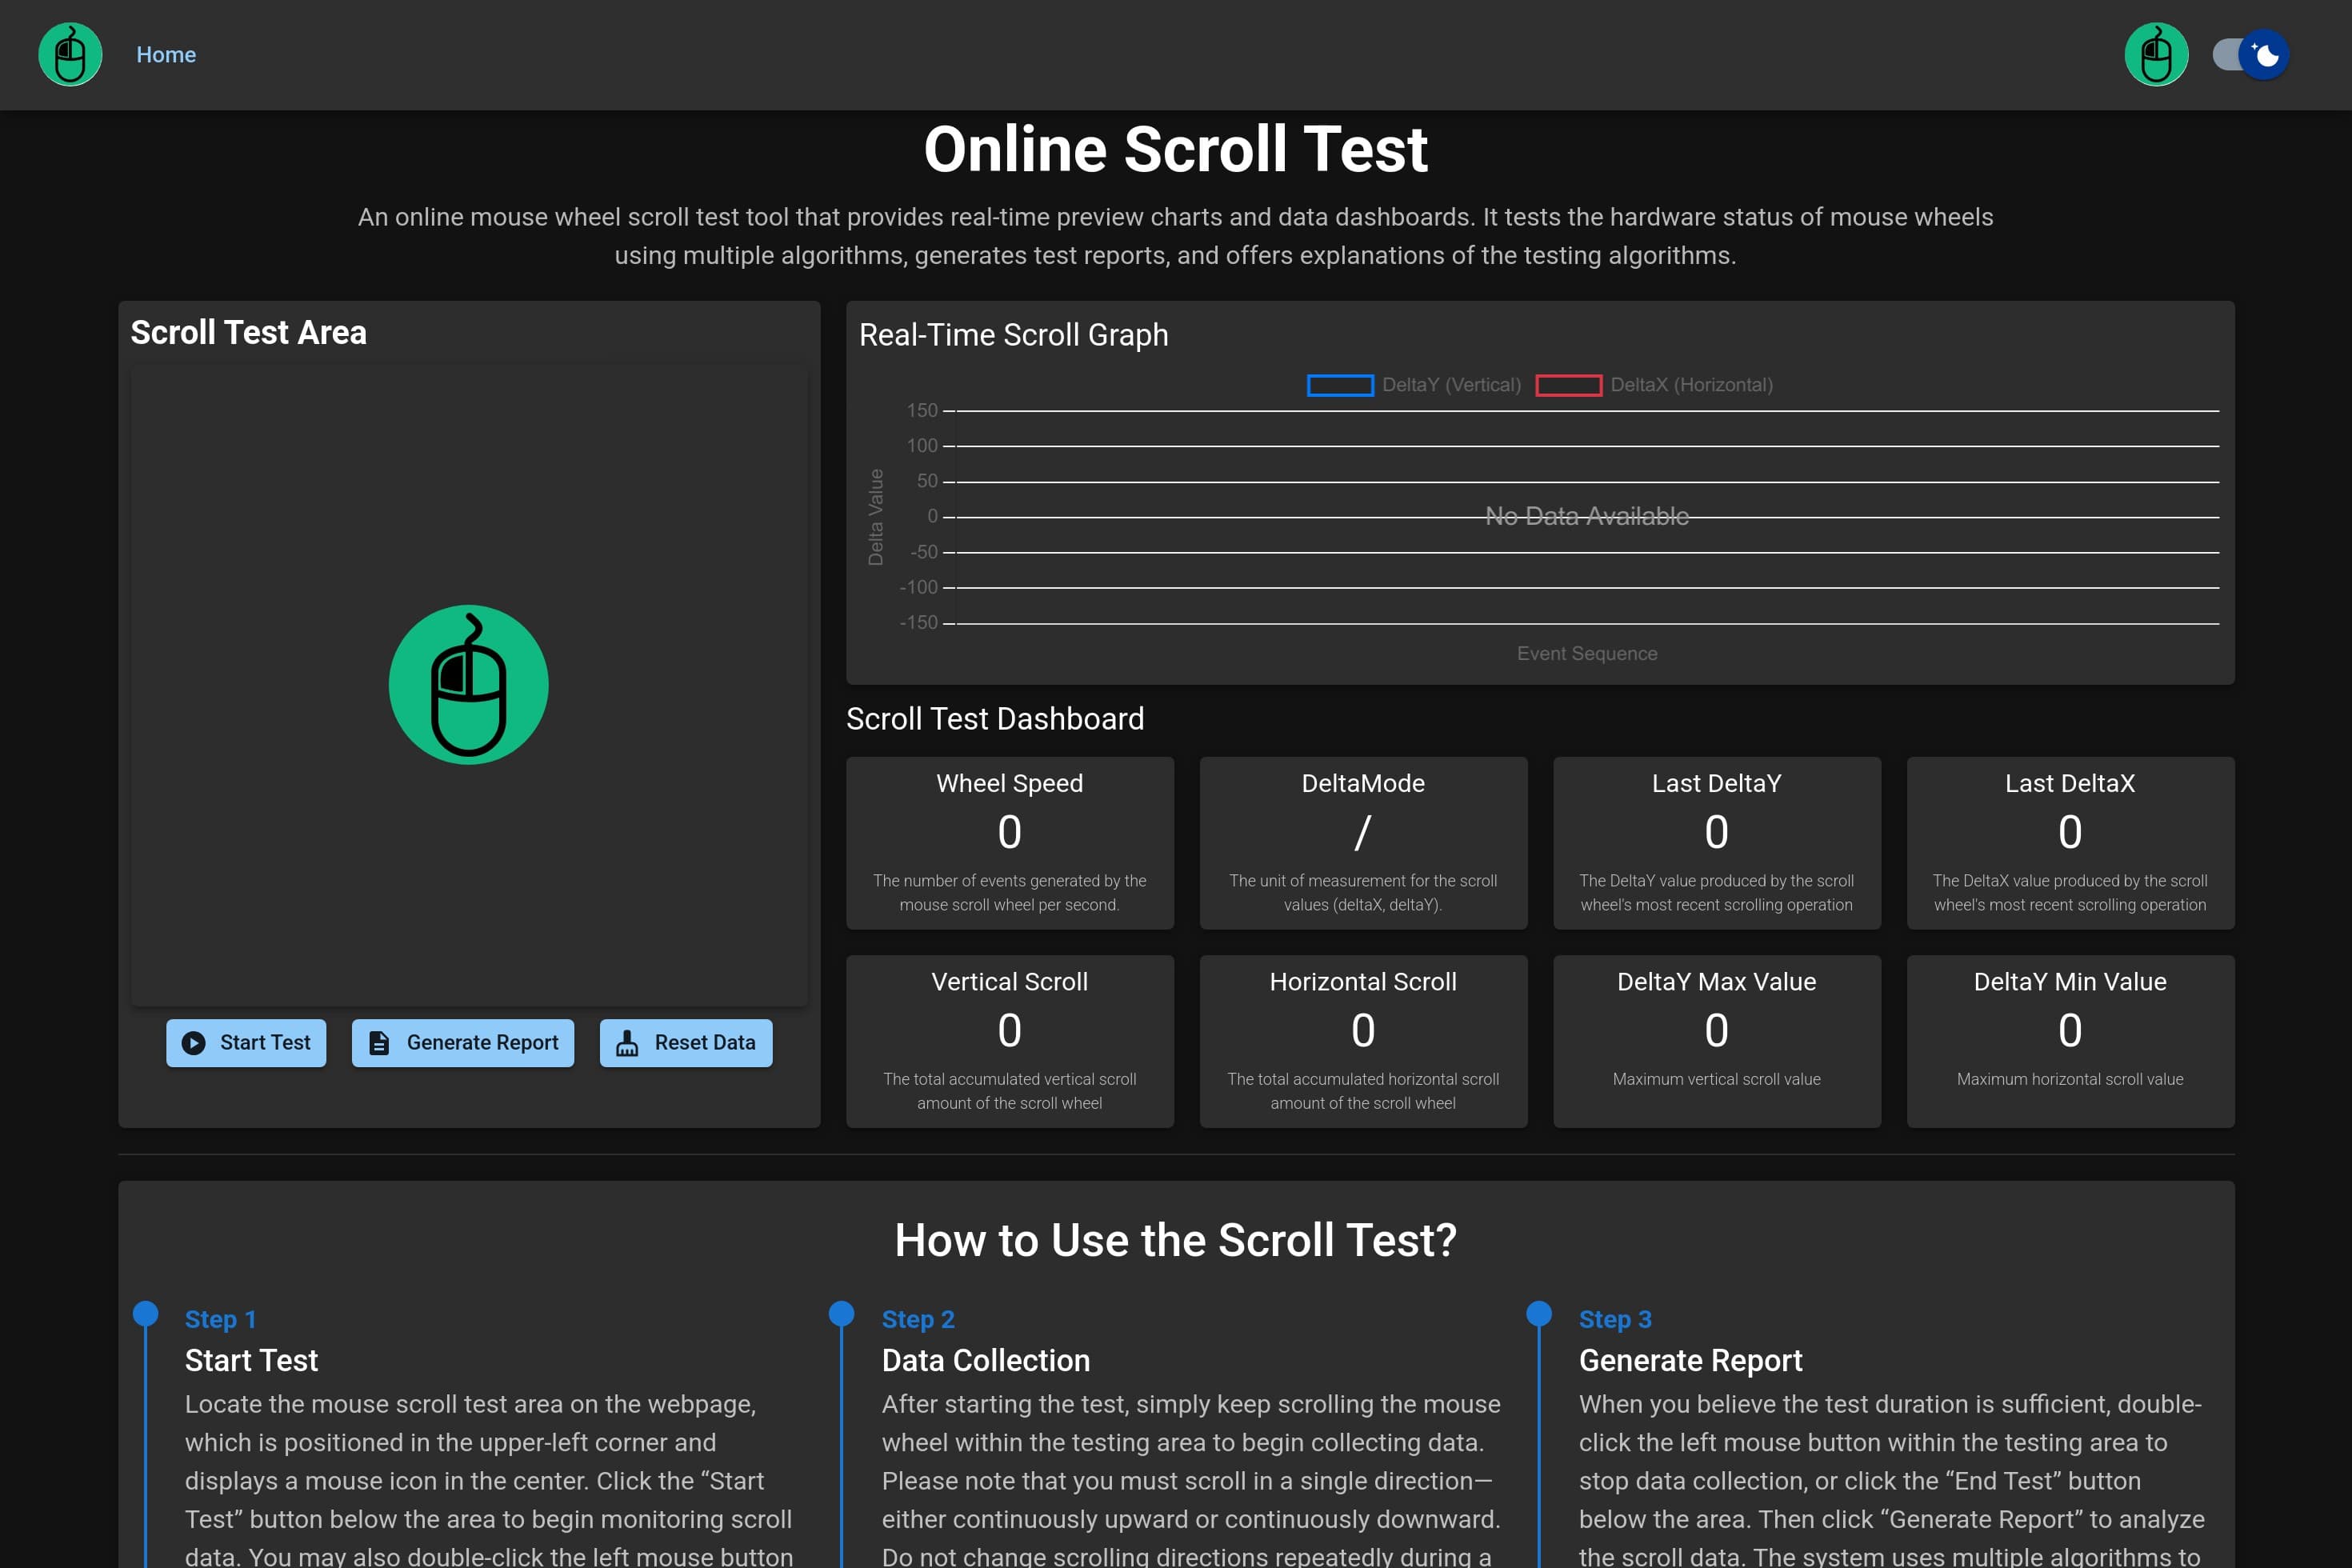This screenshot has width=2352, height=1568.
Task: Click the document icon on Generate Report button
Action: 378,1042
